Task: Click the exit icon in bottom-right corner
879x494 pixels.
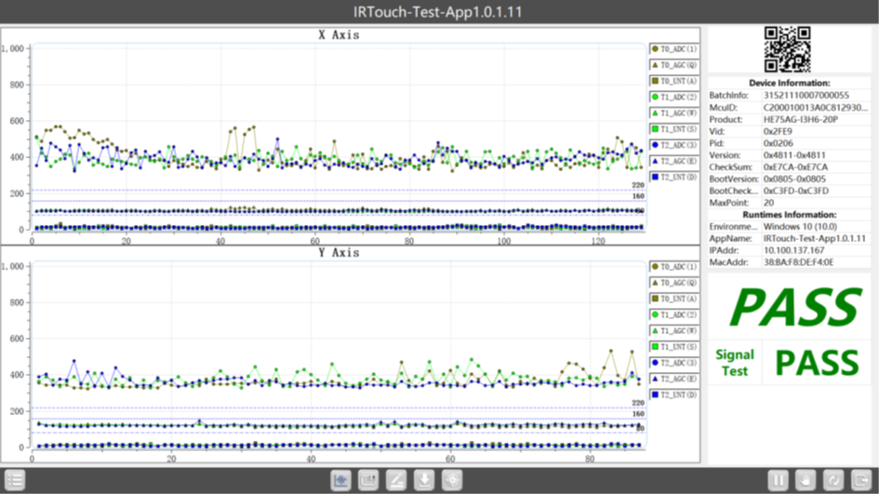Action: [861, 480]
